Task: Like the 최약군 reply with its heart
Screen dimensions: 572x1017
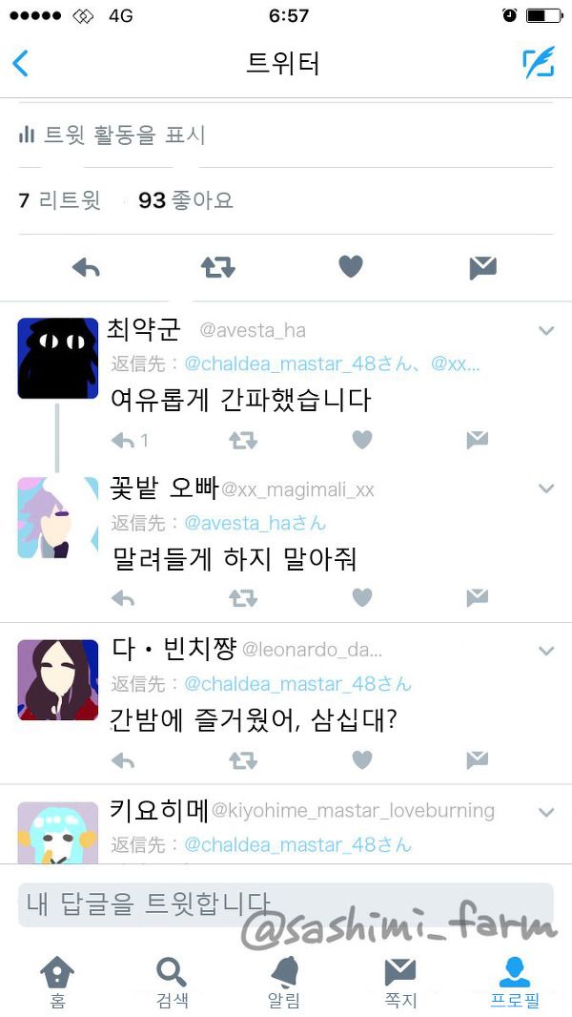Action: click(x=362, y=440)
